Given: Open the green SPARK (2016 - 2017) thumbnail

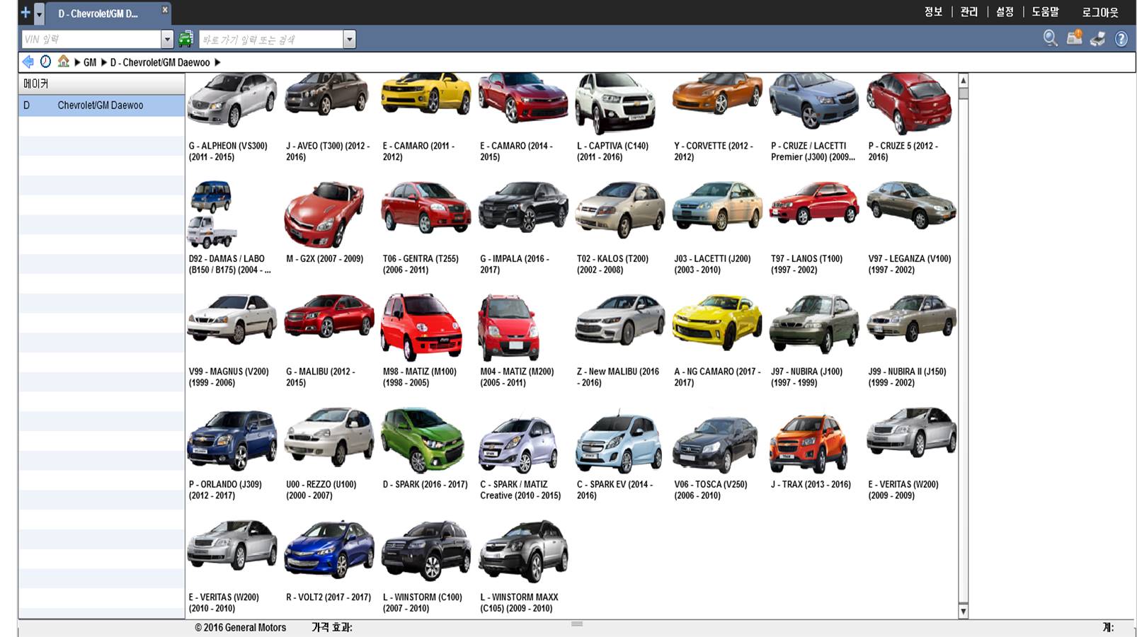Looking at the screenshot, I should coord(423,440).
